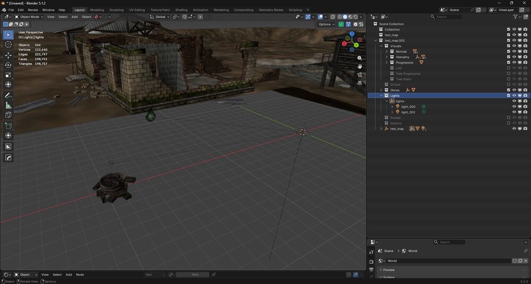This screenshot has height=284, width=531.
Task: Open the Render menu
Action: (33, 10)
